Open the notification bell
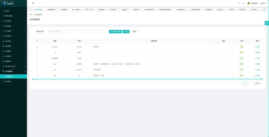The height and width of the screenshot is (137, 269). [244, 3]
